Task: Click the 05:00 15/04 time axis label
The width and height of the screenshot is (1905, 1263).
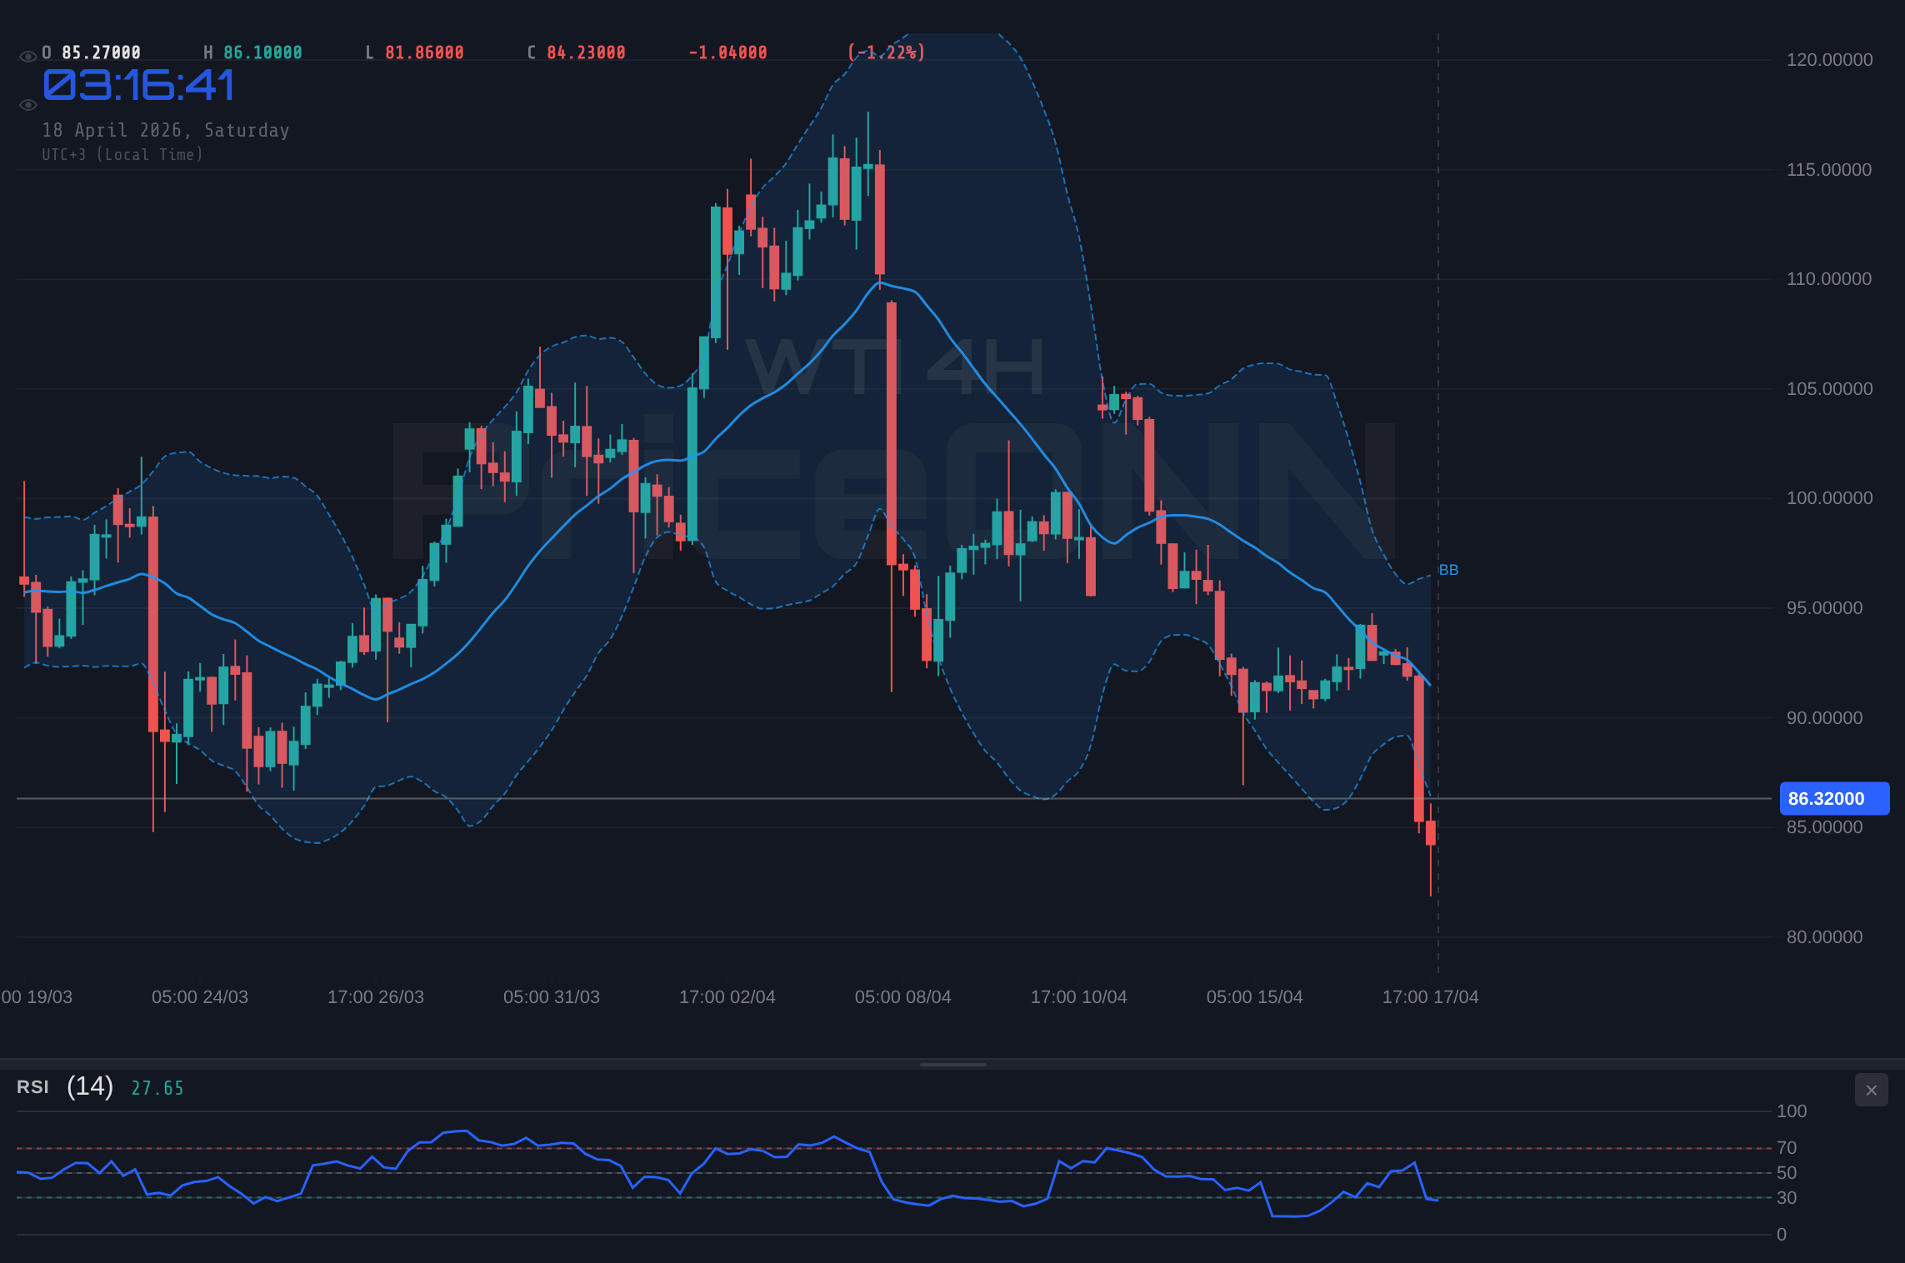Action: pyautogui.click(x=1255, y=997)
